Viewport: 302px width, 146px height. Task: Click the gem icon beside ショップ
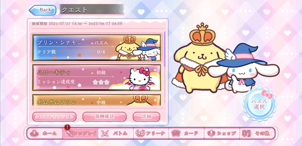211,133
